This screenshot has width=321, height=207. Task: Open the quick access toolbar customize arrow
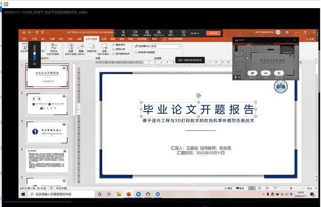(48, 32)
